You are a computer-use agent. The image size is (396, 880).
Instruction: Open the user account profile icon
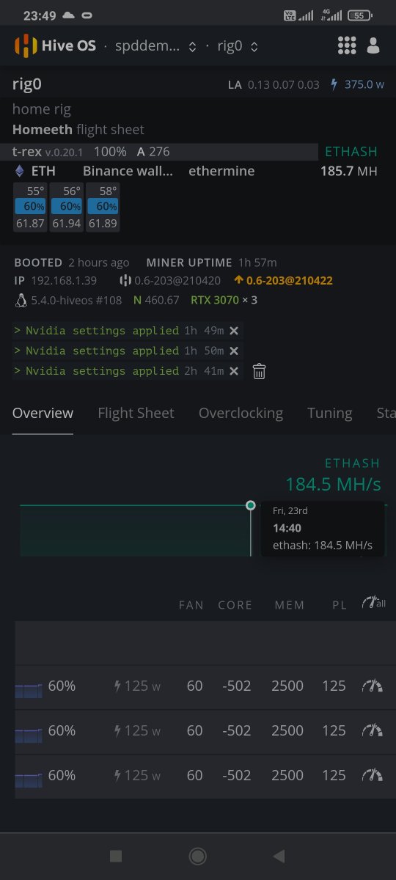(373, 45)
